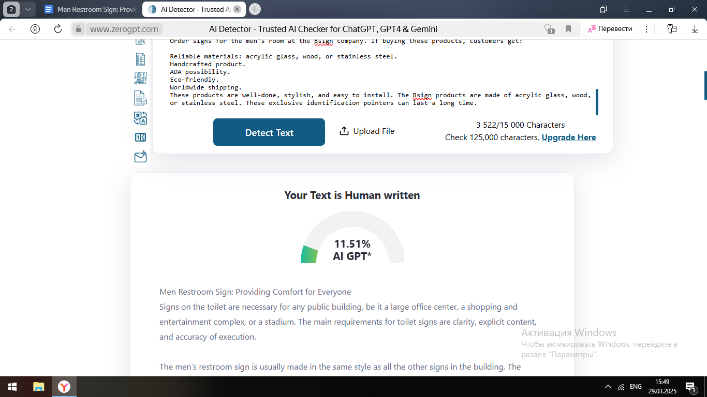Click the '11.51% AI GPT*' result value
This screenshot has width=707, height=397.
pyautogui.click(x=352, y=250)
